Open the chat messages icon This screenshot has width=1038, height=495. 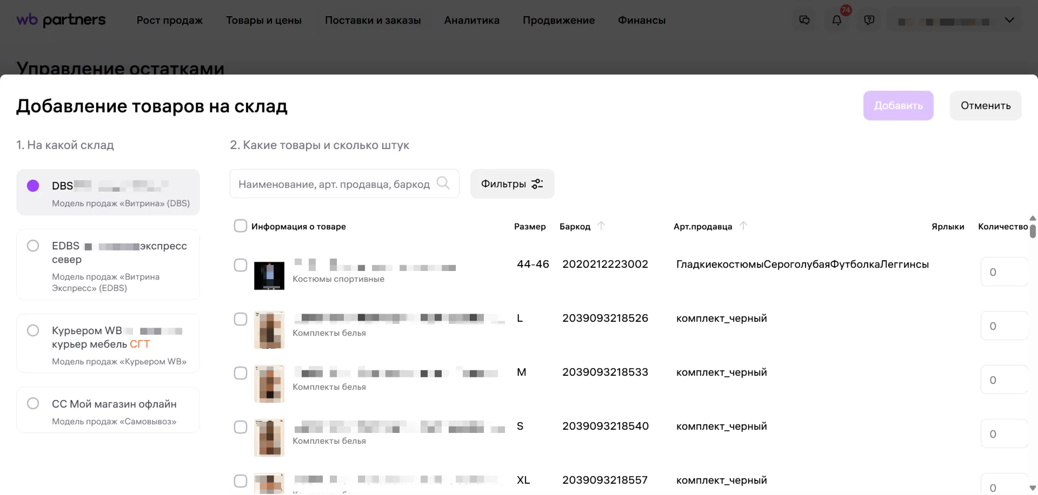pos(804,21)
